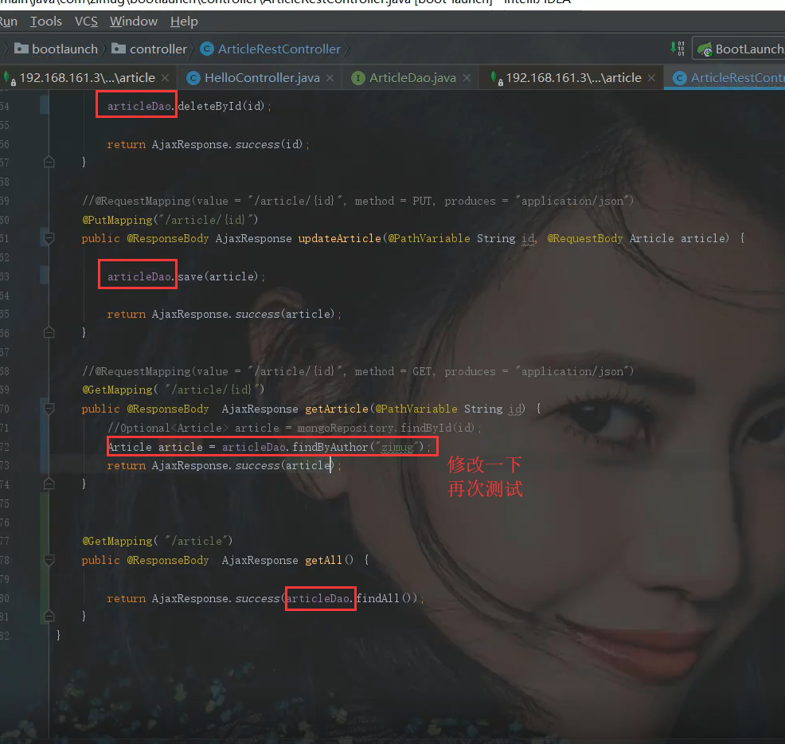Click the controller folder icon in breadcrumb
Screen dimensions: 785x744
[x=119, y=48]
